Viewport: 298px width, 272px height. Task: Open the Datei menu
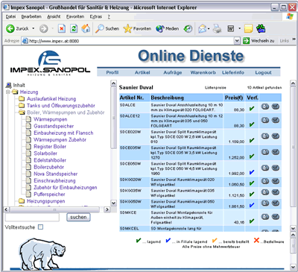pos(10,16)
